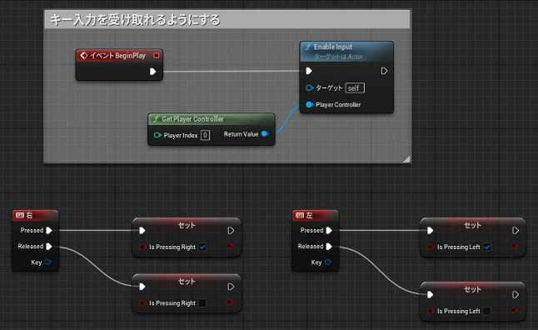Click the Player Index label
Image resolution: width=538 pixels, height=330 pixels.
pyautogui.click(x=181, y=135)
